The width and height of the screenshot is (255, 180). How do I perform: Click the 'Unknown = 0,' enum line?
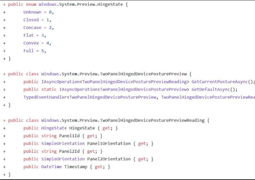click(38, 12)
